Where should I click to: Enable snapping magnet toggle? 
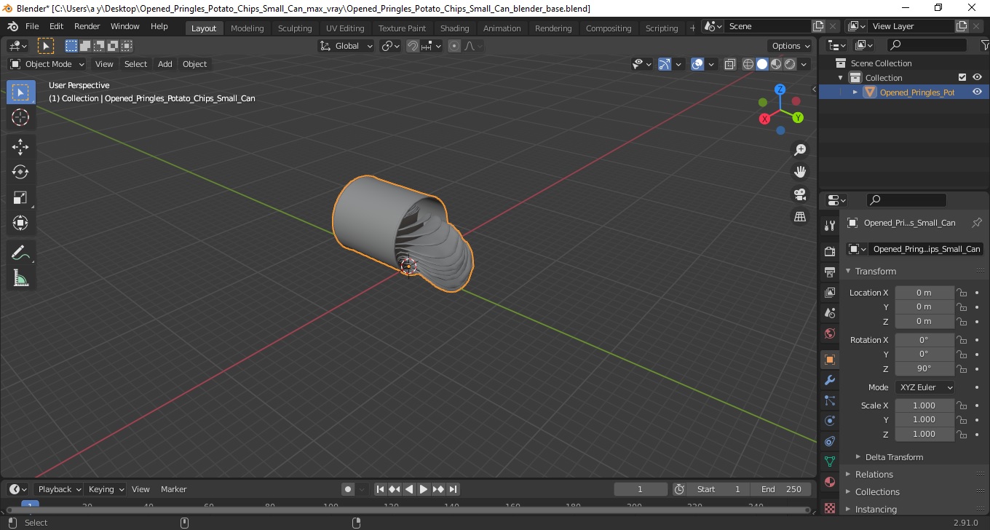413,46
